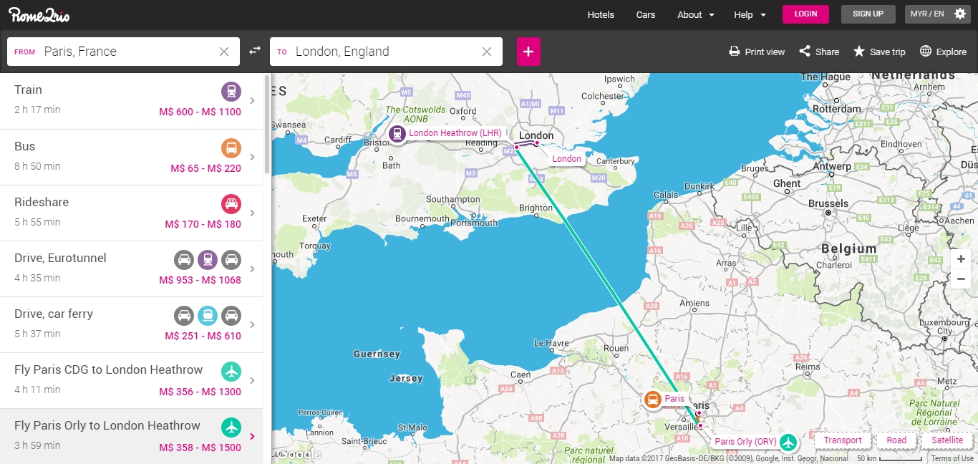Click the SIGN UP button

point(868,14)
